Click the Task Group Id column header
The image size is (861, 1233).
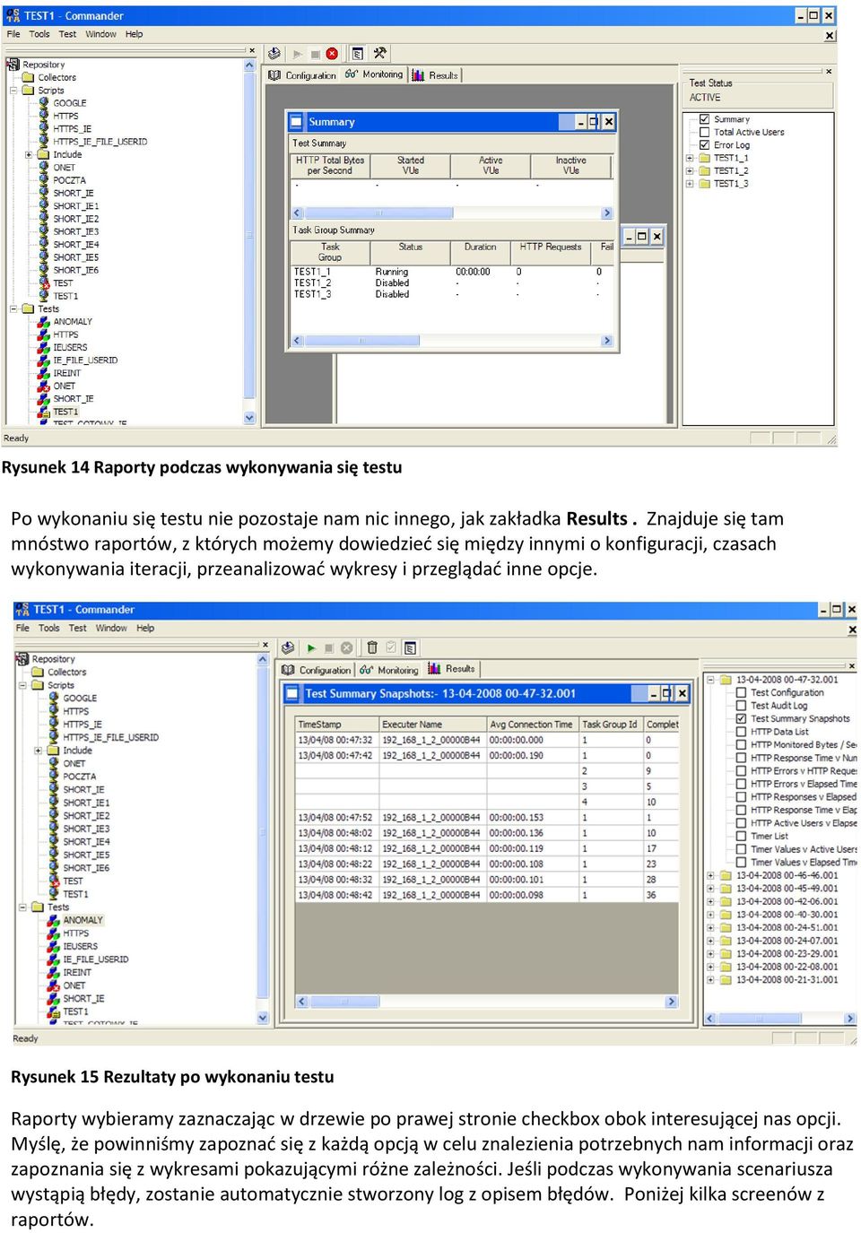point(611,724)
